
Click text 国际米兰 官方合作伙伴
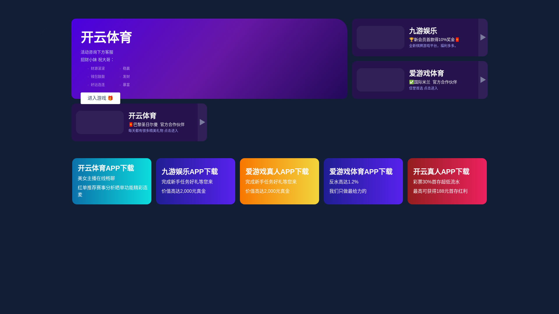coord(435,82)
